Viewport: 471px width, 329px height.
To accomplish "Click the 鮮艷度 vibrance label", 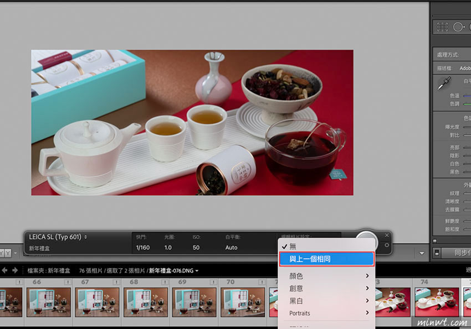I will point(452,221).
